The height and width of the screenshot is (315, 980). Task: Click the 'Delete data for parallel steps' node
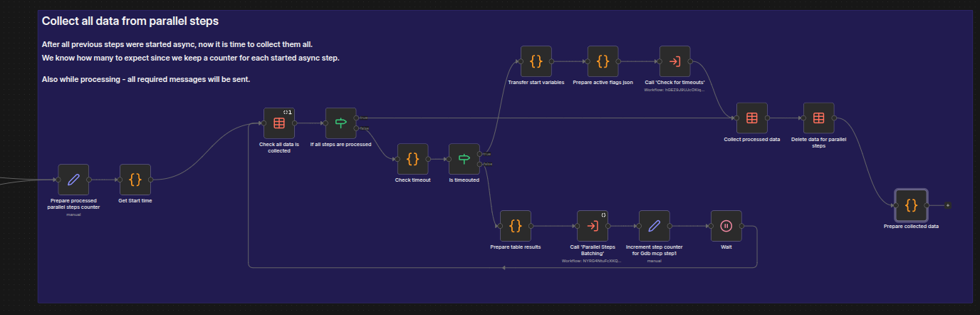818,118
